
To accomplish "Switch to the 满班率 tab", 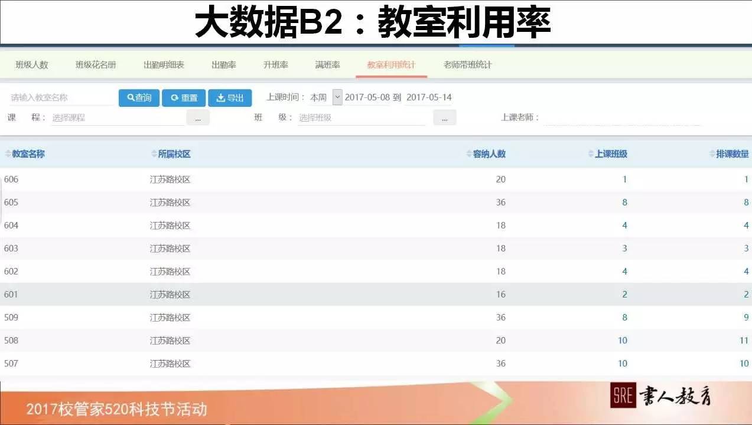I will tap(326, 65).
